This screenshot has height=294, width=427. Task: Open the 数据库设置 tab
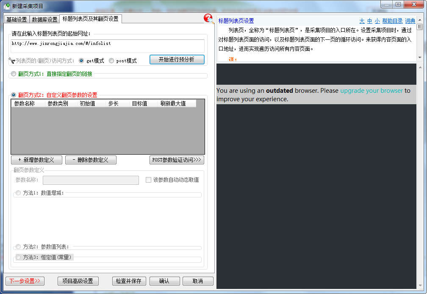pyautogui.click(x=44, y=19)
